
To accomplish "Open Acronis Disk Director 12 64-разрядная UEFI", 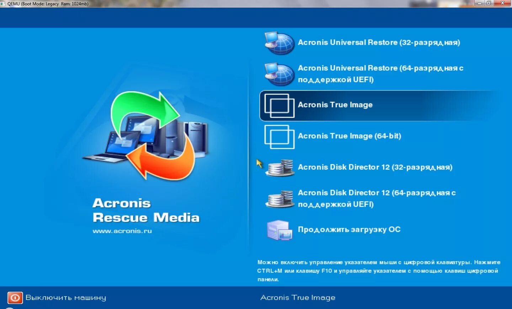I will (x=377, y=199).
